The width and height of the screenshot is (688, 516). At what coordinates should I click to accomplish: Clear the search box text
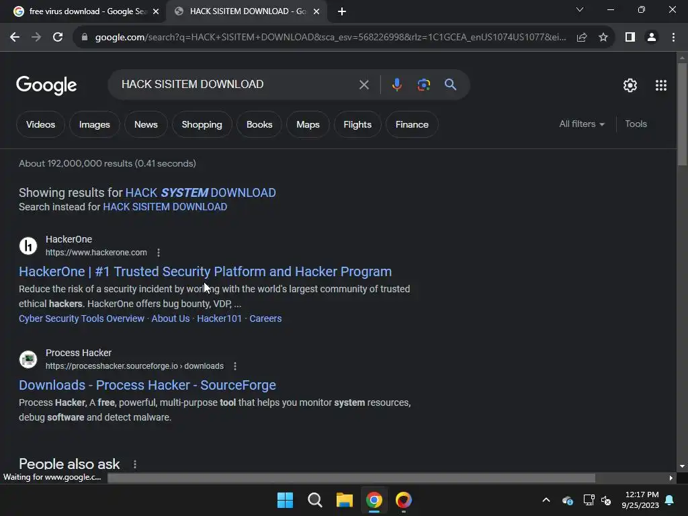[x=363, y=85]
